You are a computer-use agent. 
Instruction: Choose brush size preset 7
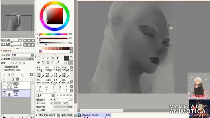pyautogui.click(x=53, y=90)
